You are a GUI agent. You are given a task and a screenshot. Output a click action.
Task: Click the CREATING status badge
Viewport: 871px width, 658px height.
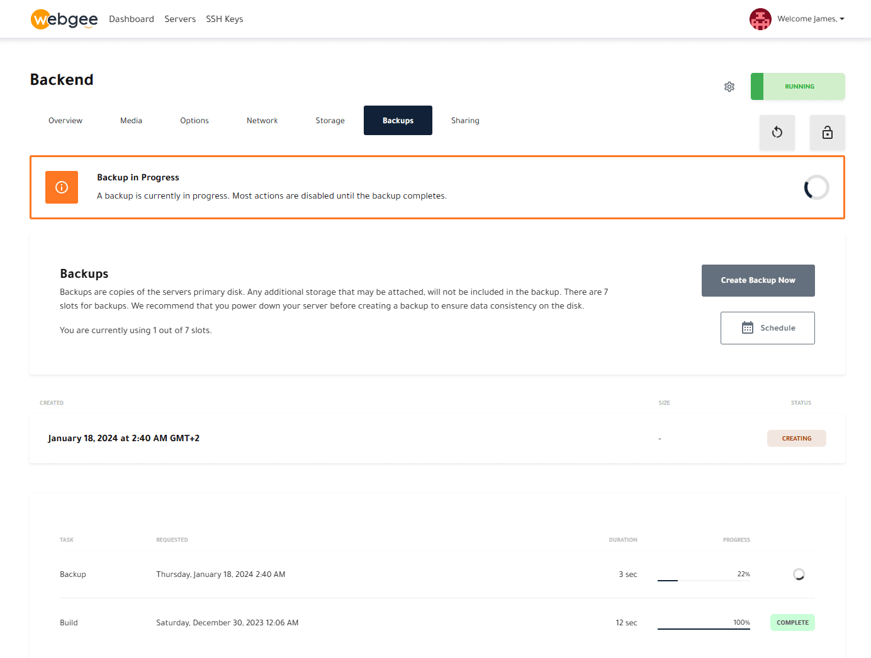[797, 439]
